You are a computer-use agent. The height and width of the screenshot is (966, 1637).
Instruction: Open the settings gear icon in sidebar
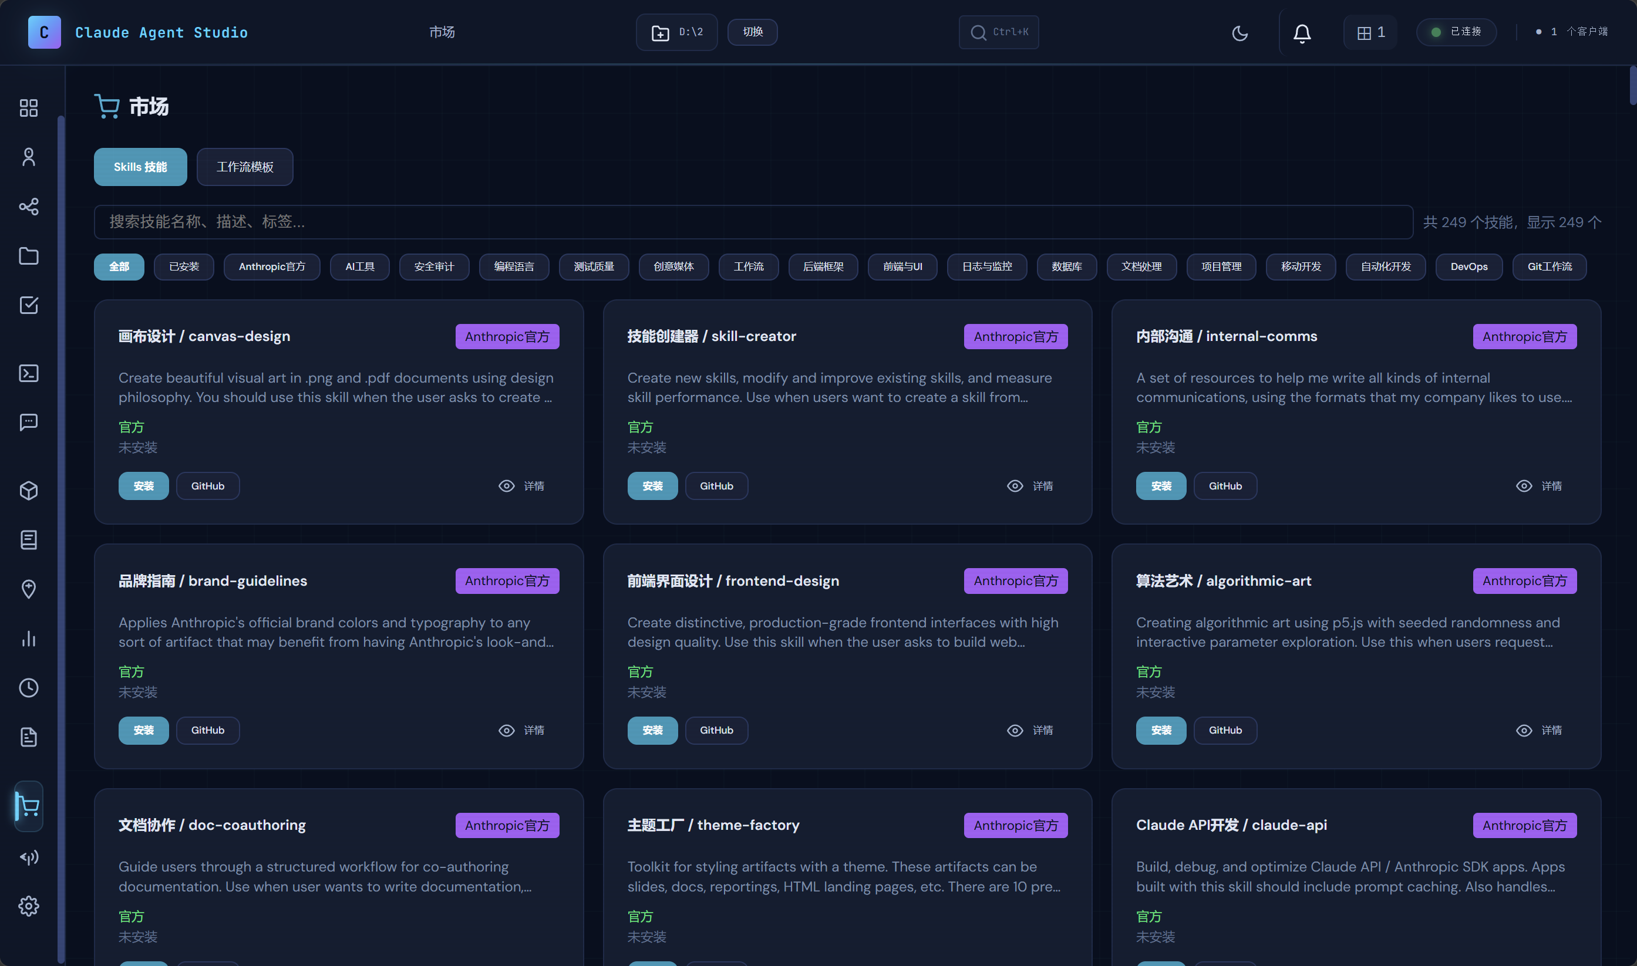point(29,906)
